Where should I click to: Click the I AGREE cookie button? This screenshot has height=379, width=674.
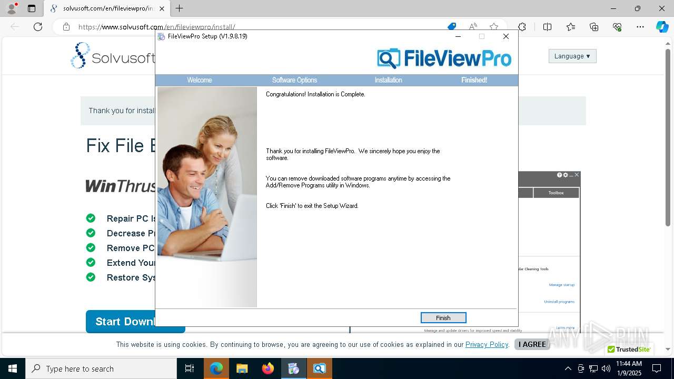point(532,344)
